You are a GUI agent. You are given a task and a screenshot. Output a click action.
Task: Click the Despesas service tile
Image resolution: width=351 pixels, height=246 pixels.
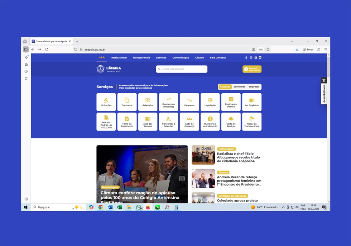click(189, 102)
